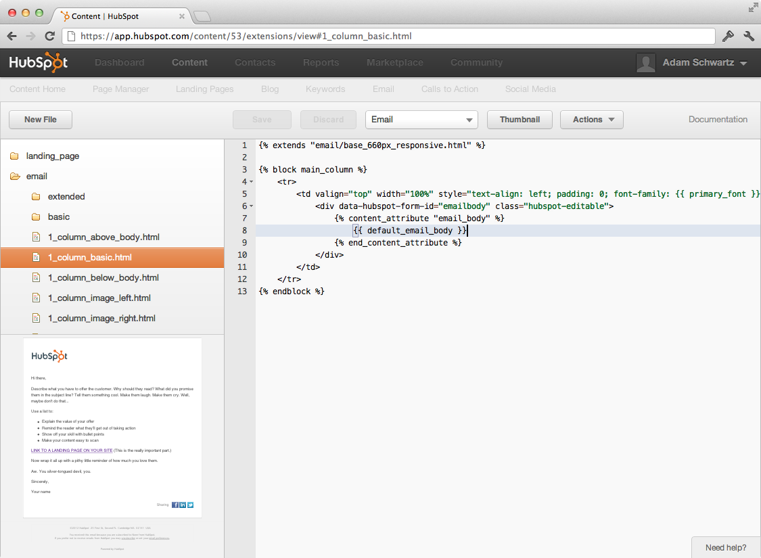This screenshot has height=558, width=761.
Task: Open a new browser tab
Action: click(202, 16)
